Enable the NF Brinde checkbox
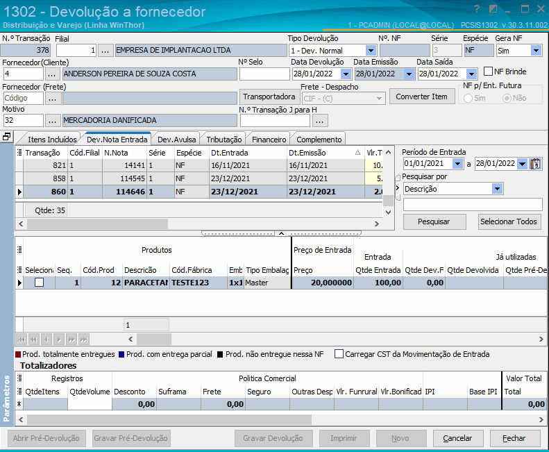 click(x=488, y=71)
